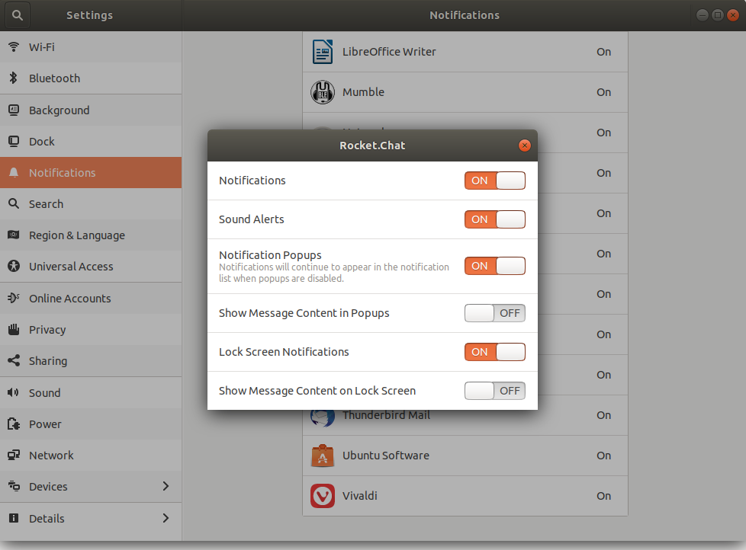Click the Devices icon in sidebar
The image size is (746, 550).
[14, 486]
